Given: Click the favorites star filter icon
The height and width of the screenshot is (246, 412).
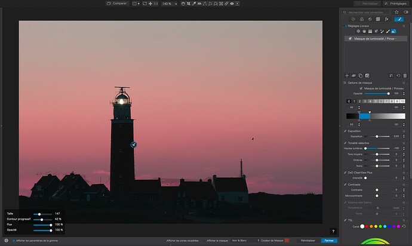Looking at the screenshot, I should (x=396, y=11).
